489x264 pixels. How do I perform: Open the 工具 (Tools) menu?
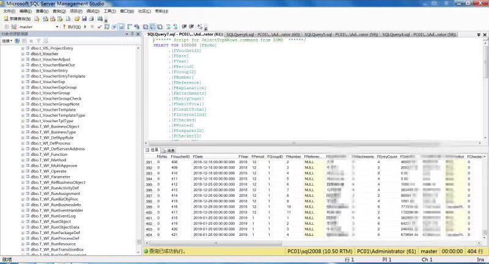click(109, 11)
